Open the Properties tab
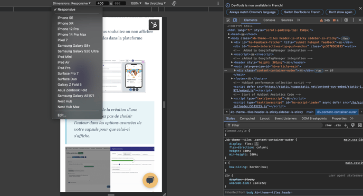The image size is (363, 196). [339, 118]
